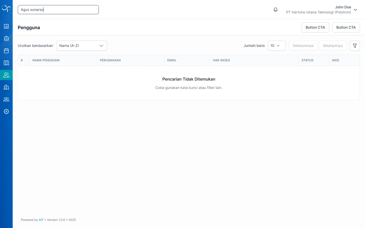The image size is (365, 228).
Task: Focus the search field with Agus sunarso
Action: click(x=58, y=10)
